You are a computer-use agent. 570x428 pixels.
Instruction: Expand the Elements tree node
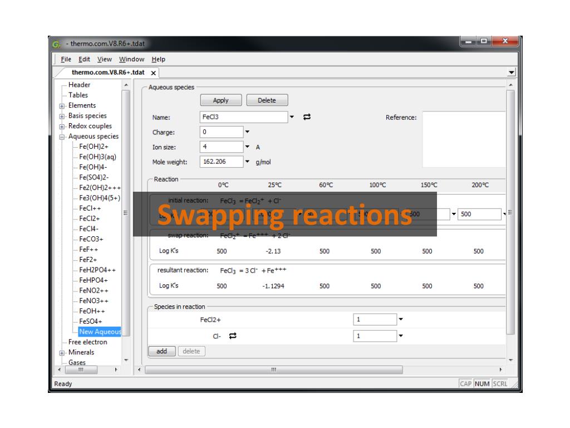[62, 106]
